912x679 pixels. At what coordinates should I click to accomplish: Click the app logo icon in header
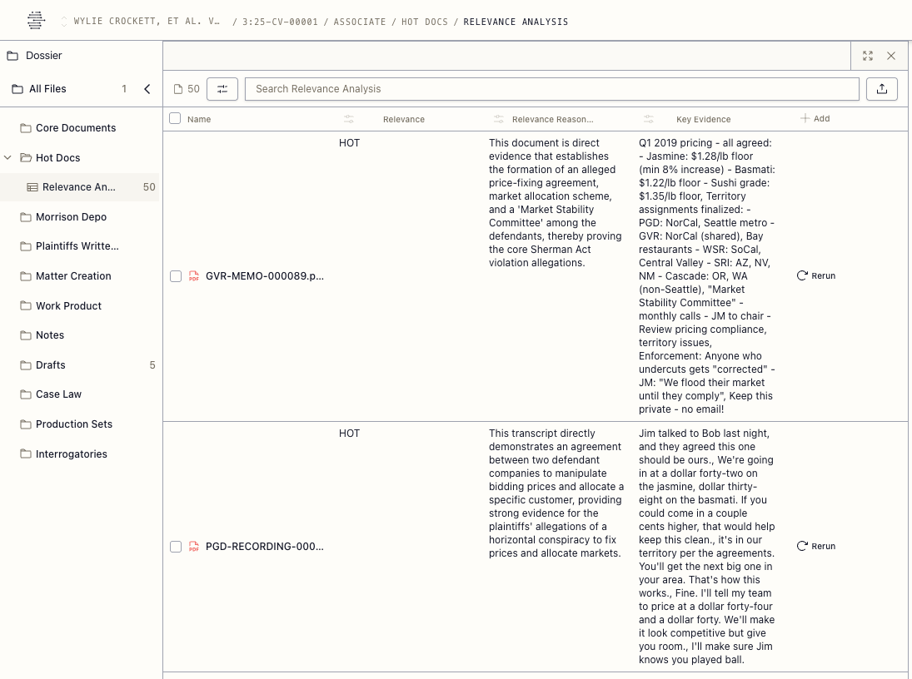[x=36, y=21]
